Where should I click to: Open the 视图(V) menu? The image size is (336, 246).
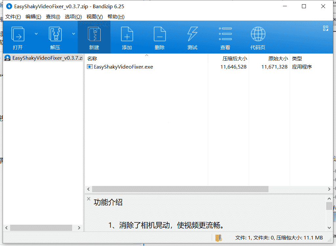[94, 17]
